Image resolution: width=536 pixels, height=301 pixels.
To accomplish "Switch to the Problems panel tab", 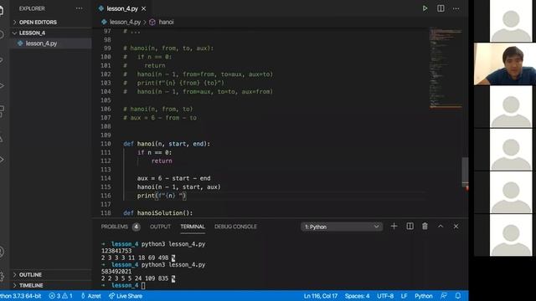I will point(114,227).
